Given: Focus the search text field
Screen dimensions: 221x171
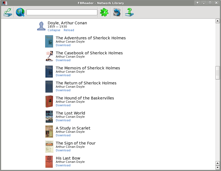Looking at the screenshot, I should (62, 12).
